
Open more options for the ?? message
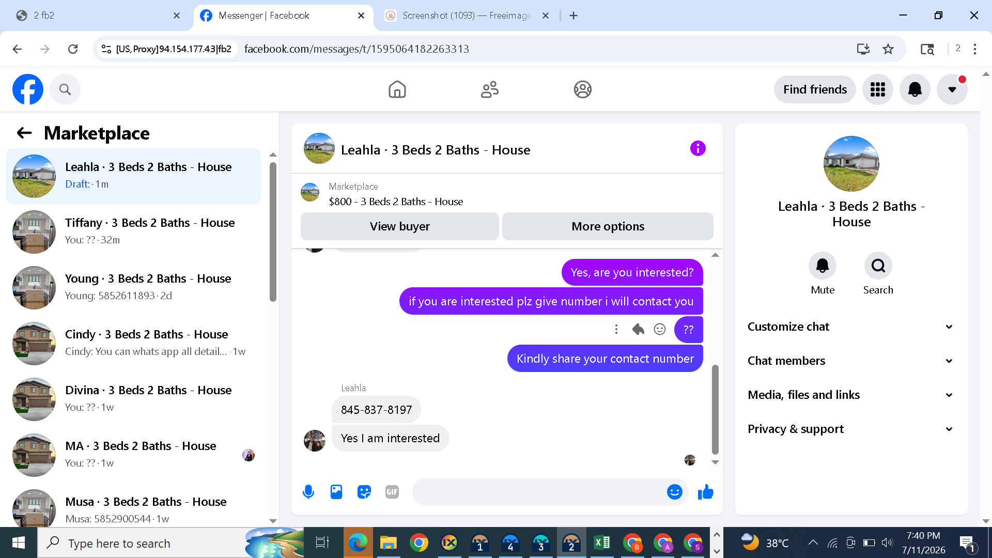[x=616, y=329]
